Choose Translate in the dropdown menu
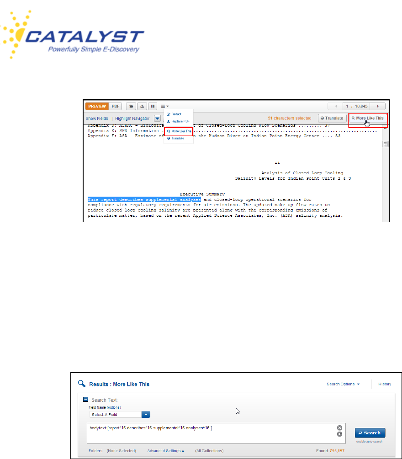The image size is (402, 459). (175, 138)
